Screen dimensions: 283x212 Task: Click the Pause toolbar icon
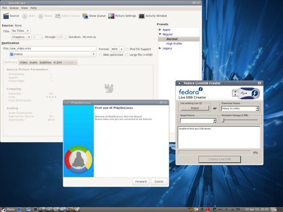pyautogui.click(x=41, y=16)
